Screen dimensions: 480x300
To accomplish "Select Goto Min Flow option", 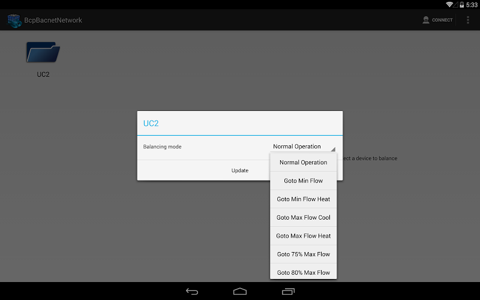I will (x=304, y=181).
